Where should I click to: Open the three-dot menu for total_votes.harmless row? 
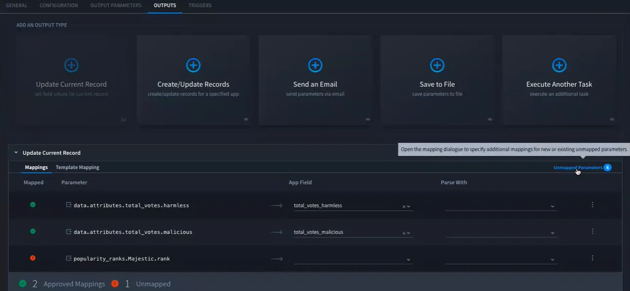(592, 205)
